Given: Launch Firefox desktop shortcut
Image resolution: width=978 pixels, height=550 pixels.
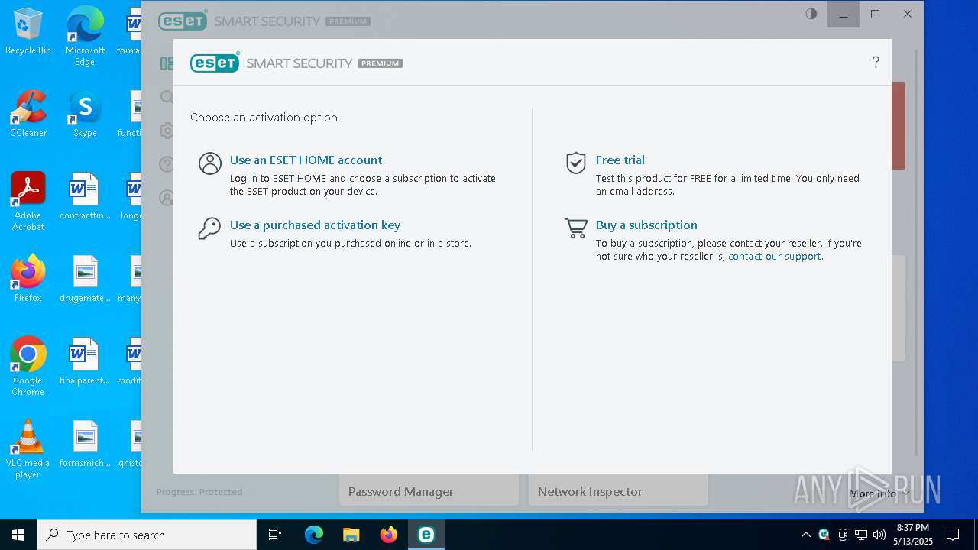Looking at the screenshot, I should click(x=28, y=280).
